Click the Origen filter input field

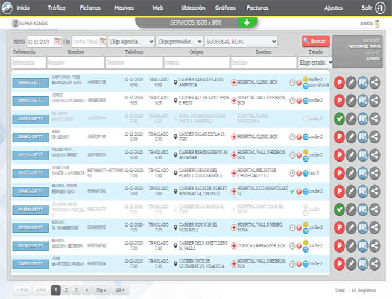(x=197, y=63)
